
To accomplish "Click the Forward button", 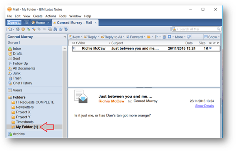I will 134,37.
